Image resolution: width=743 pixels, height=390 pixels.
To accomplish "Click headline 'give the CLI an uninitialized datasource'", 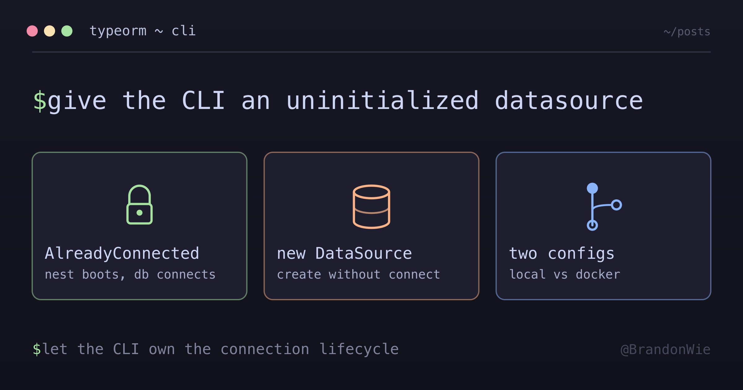I will point(345,101).
